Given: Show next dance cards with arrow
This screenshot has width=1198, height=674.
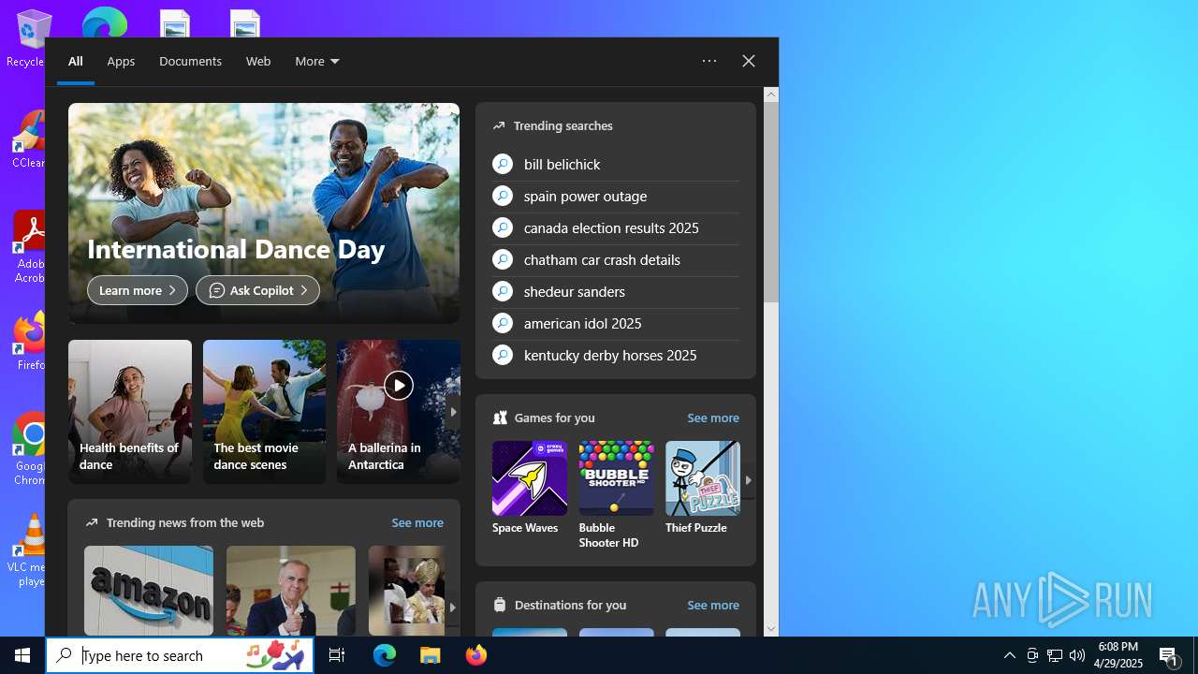Looking at the screenshot, I should 453,412.
